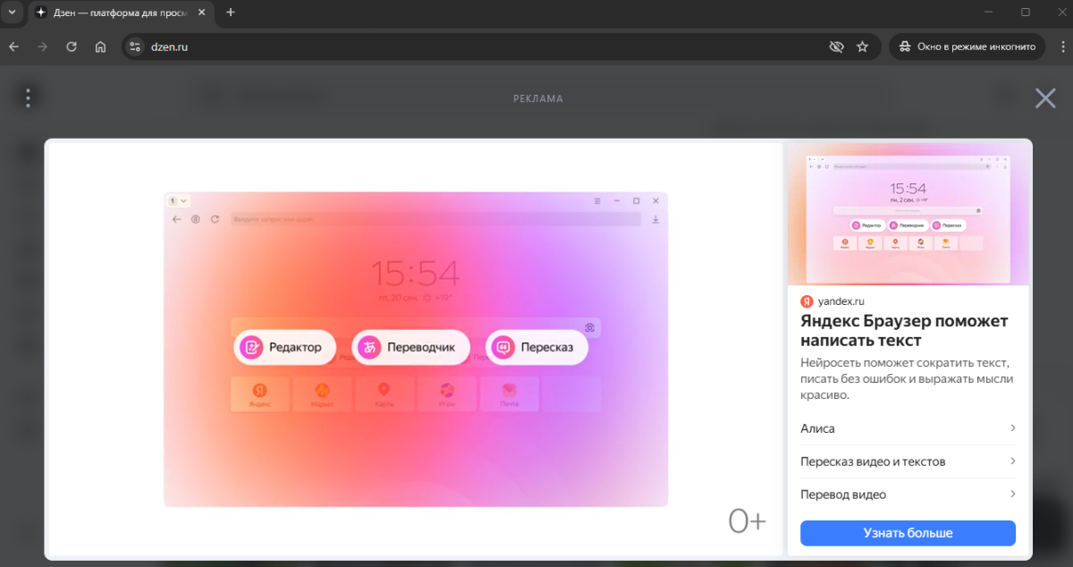Screen dimensions: 1073x567
Task: Click the ad description about Нейросеть
Action: 906,378
